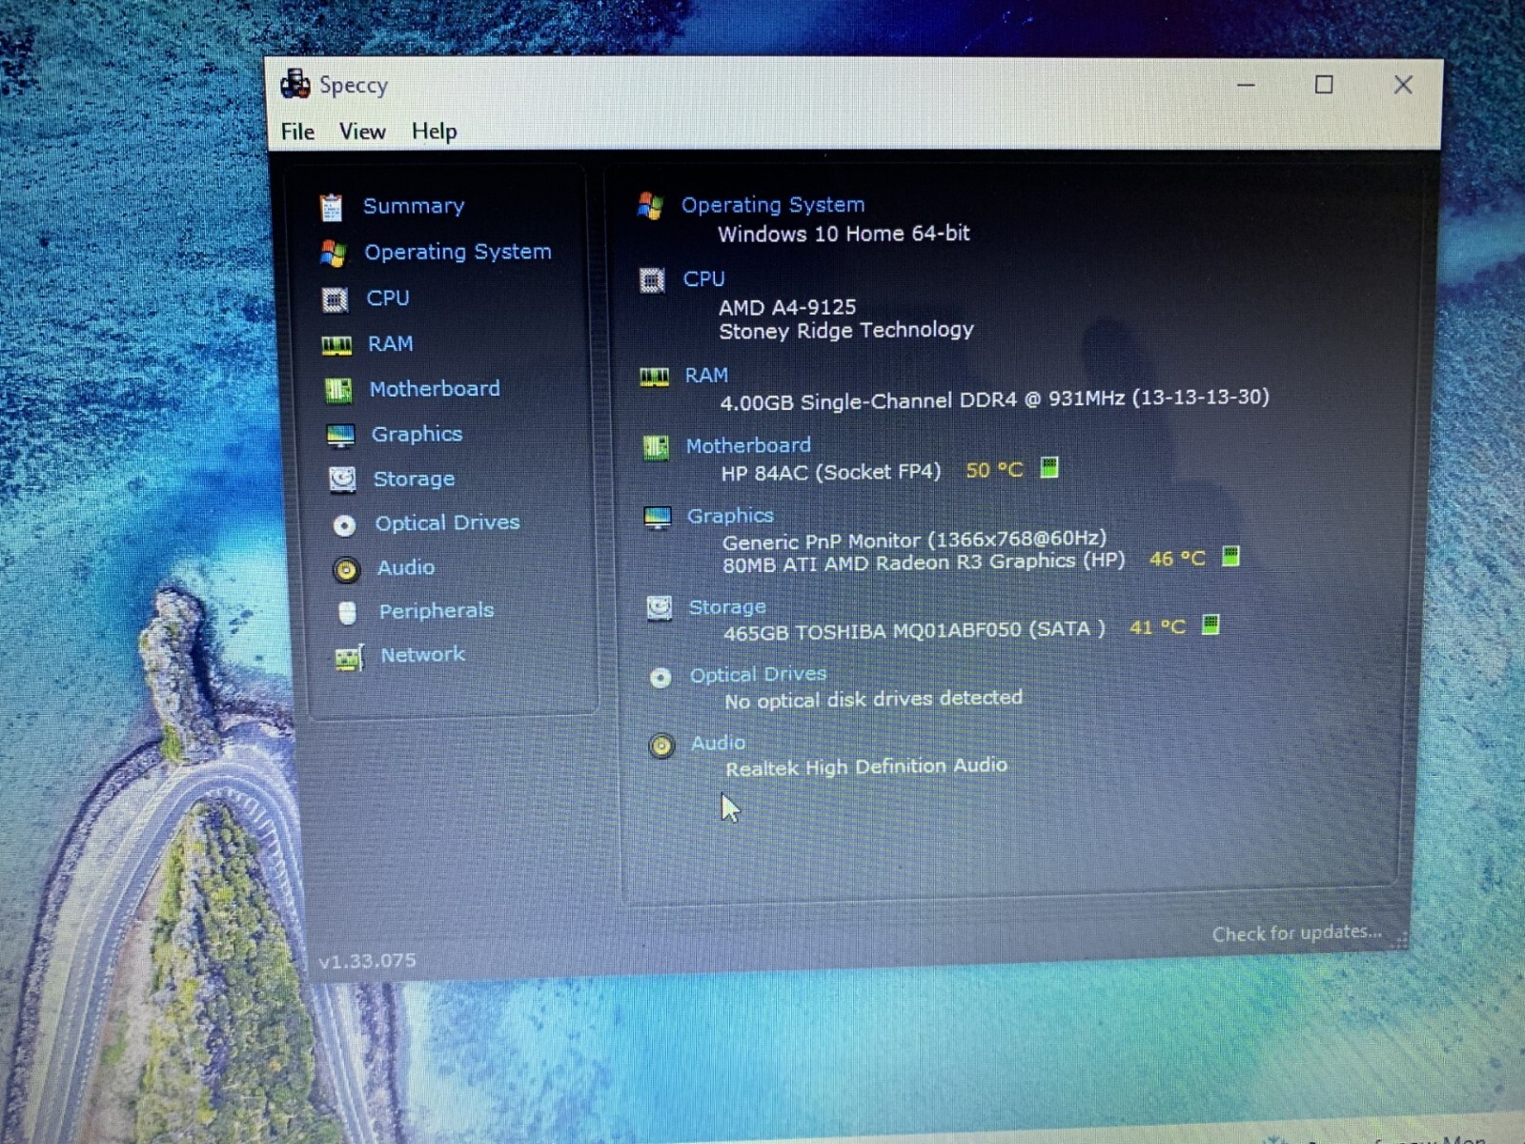This screenshot has width=1525, height=1144.
Task: Open the Audio heading link in summary
Action: [719, 743]
